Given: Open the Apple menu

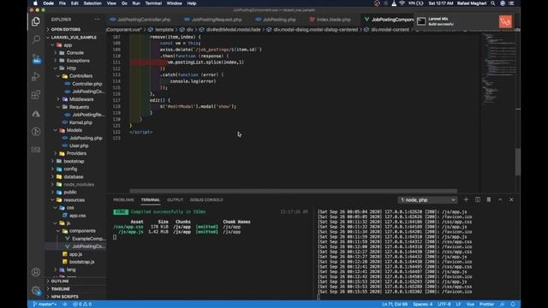Looking at the screenshot, I should coord(35,3).
